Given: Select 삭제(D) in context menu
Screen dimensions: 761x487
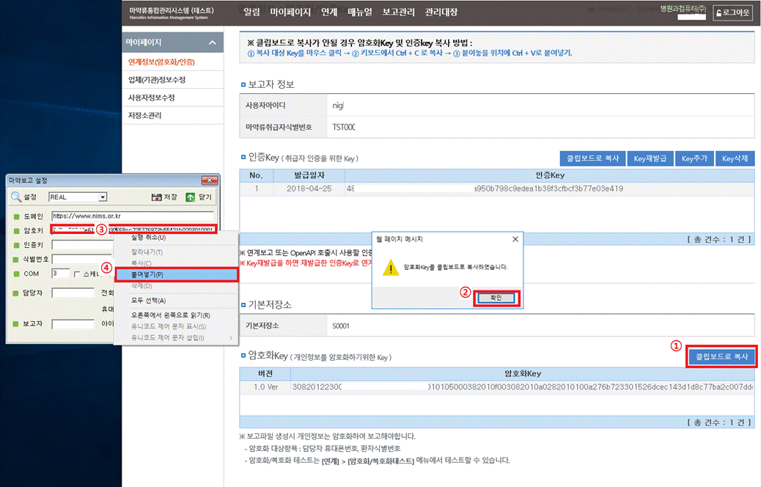Looking at the screenshot, I should point(176,286).
